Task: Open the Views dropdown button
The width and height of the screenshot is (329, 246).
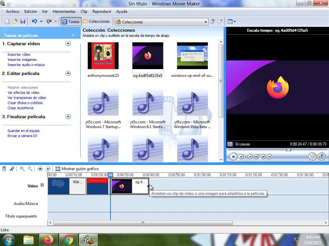Action: click(232, 21)
